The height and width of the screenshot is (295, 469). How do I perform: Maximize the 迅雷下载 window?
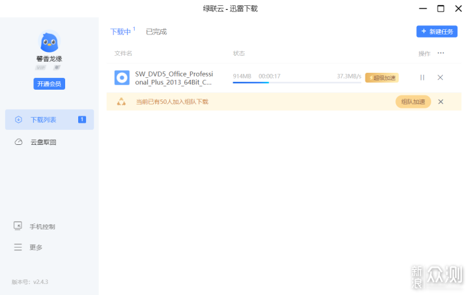coord(440,8)
